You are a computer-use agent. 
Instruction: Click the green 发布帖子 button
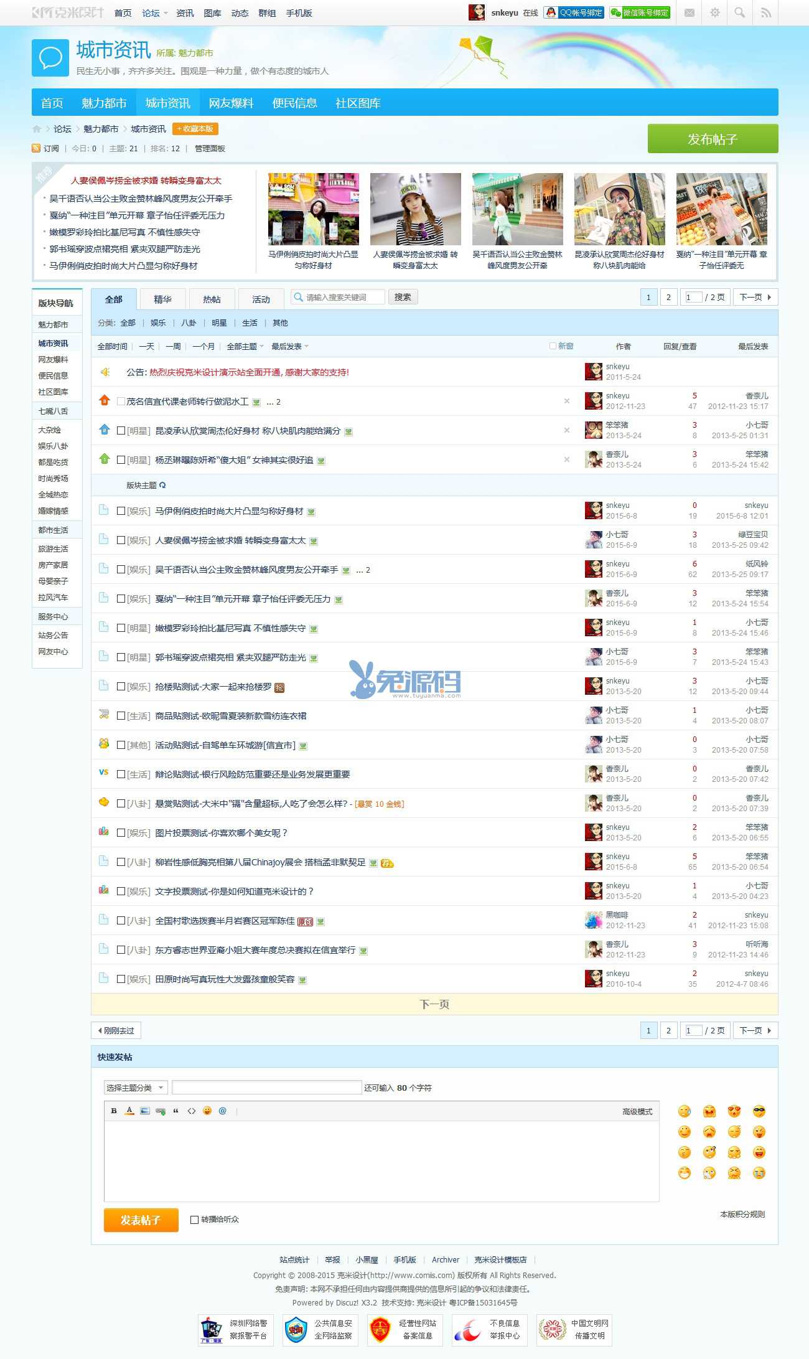point(713,139)
